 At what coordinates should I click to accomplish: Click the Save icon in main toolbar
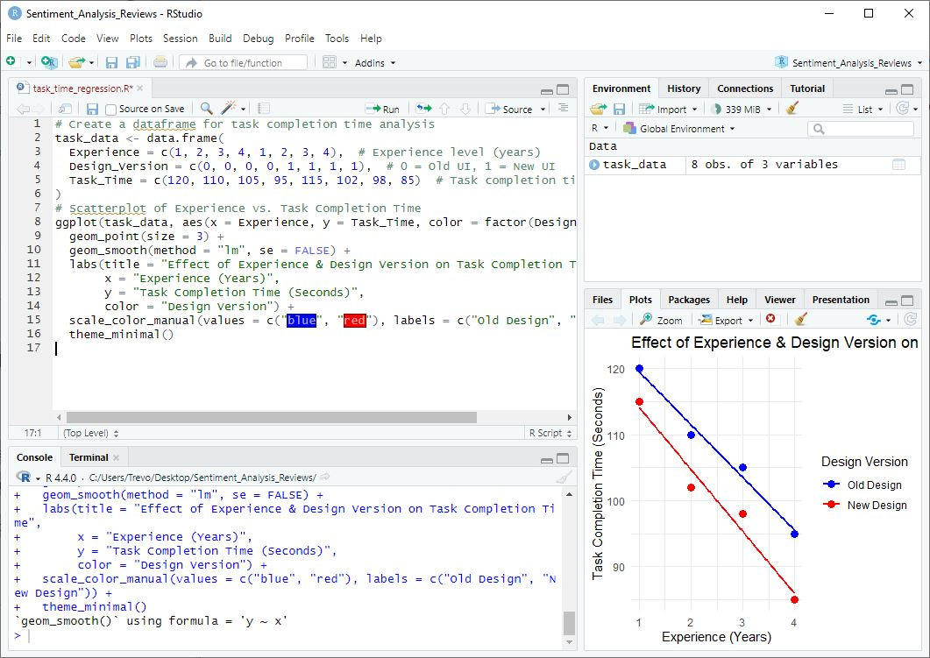pos(111,62)
